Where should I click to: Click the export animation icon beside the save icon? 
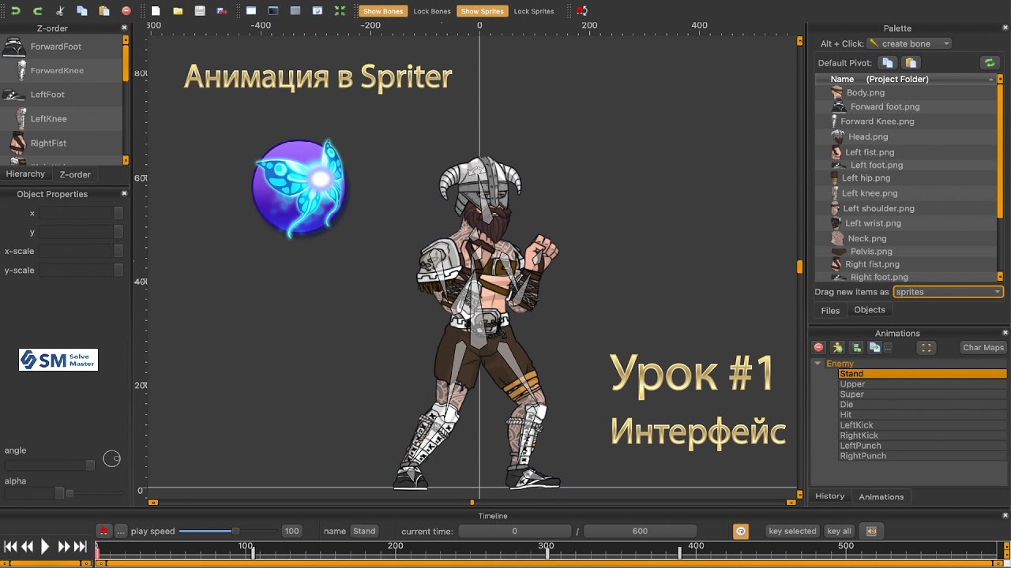[x=222, y=11]
